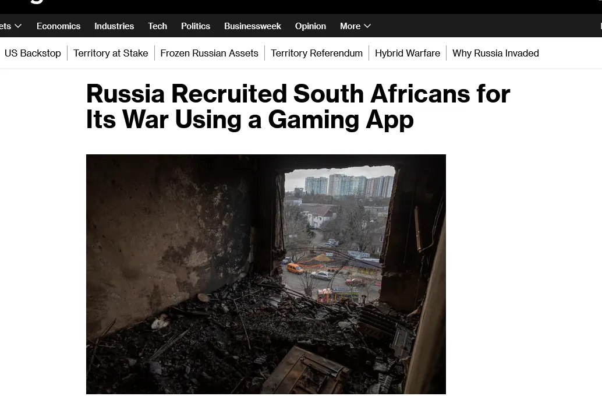The height and width of the screenshot is (396, 602).
Task: Click the chevron next to More
Action: (367, 26)
